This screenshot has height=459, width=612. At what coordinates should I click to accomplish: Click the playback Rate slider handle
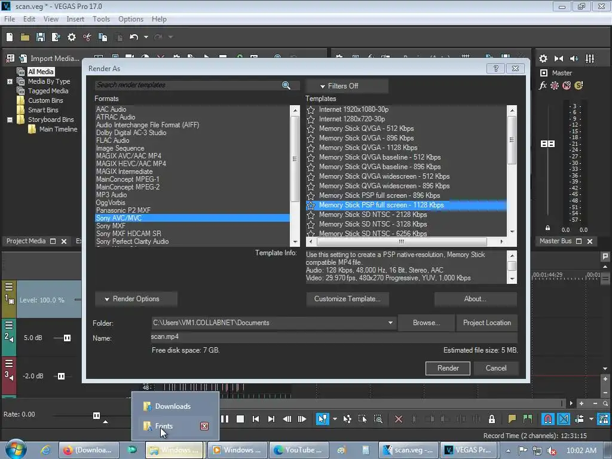[96, 416]
